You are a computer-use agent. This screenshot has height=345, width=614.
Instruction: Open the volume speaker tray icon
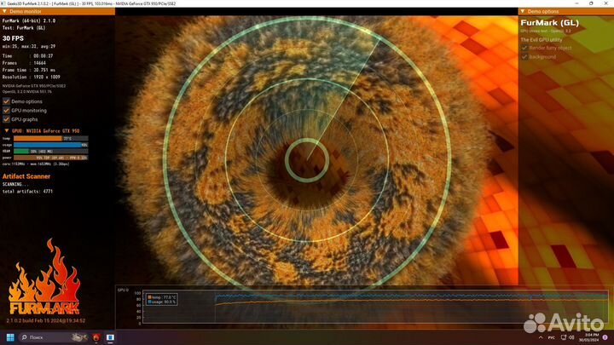pos(571,337)
